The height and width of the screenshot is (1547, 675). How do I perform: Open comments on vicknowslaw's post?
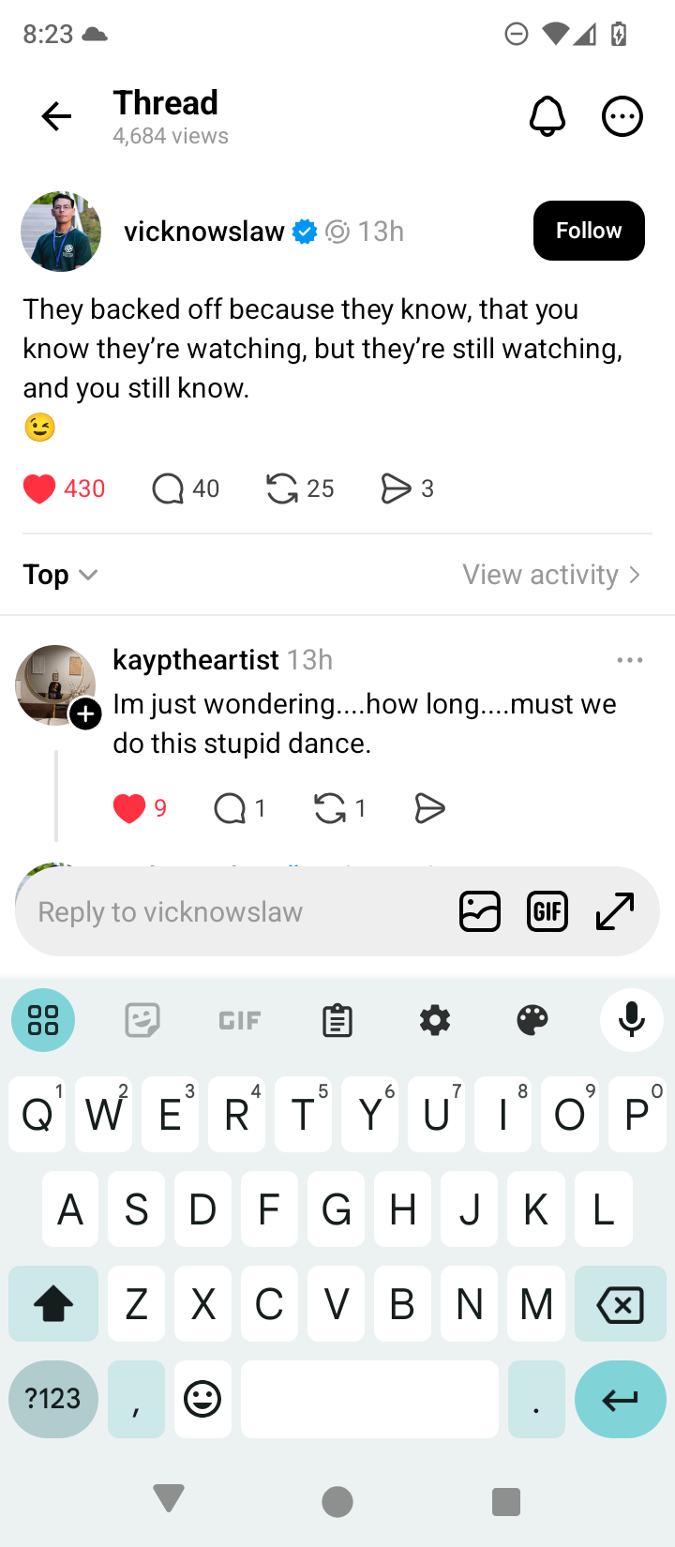(x=168, y=488)
